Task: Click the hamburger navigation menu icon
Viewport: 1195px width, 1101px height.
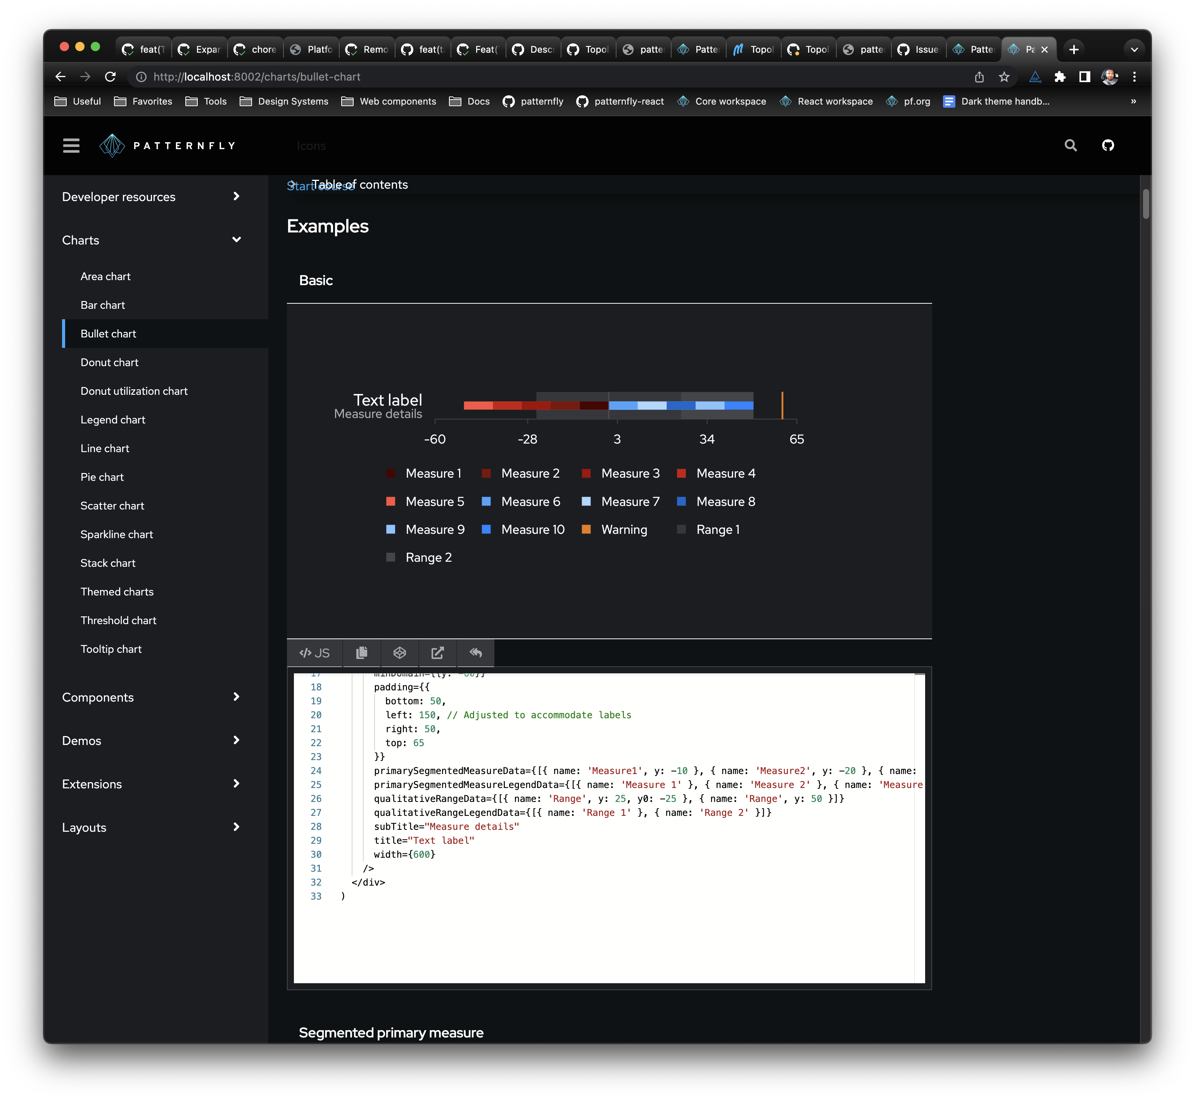Action: [x=71, y=145]
